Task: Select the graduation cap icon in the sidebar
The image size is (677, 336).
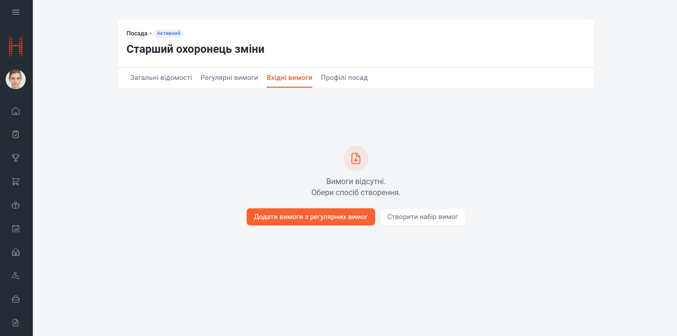Action: 16,252
